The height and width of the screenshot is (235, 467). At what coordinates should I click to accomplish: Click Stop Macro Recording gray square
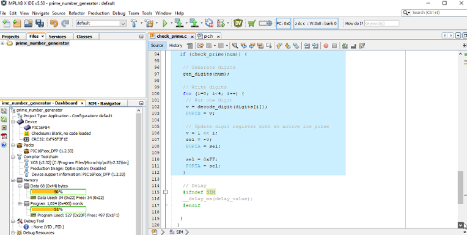(x=334, y=46)
